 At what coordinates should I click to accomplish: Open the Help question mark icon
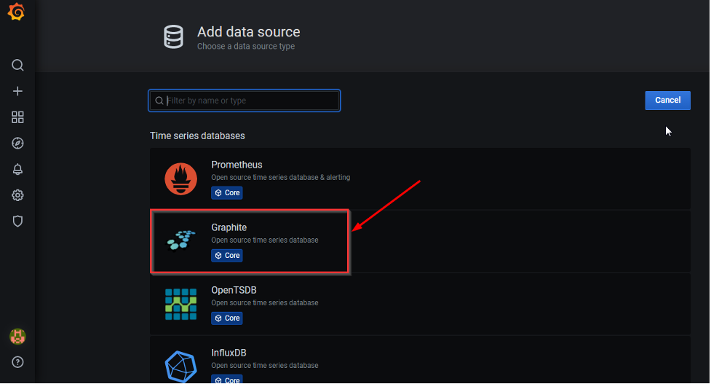pos(17,362)
